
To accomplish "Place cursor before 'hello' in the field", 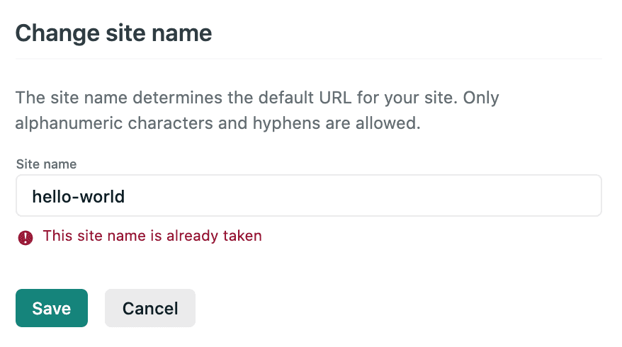I will click(32, 196).
